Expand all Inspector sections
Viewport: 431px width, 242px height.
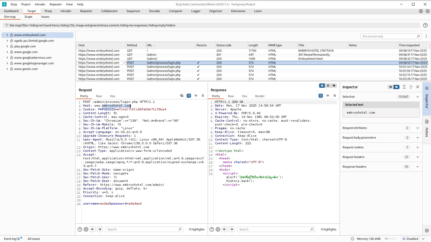click(404, 87)
